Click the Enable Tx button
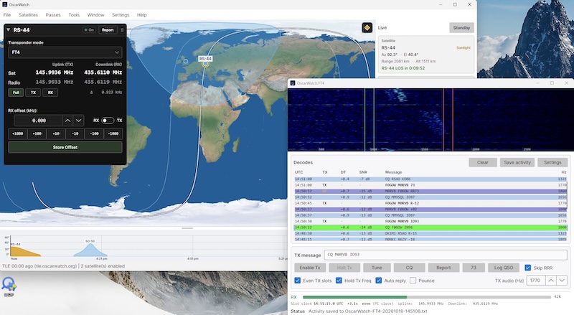574x315 pixels. 310,268
